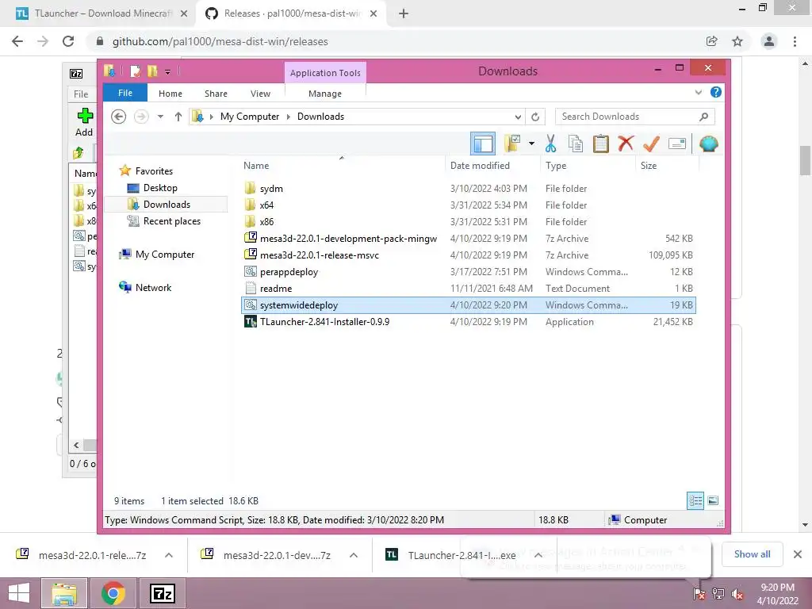Open the Manage ribbon tab
Image resolution: width=812 pixels, height=609 pixels.
pos(325,94)
